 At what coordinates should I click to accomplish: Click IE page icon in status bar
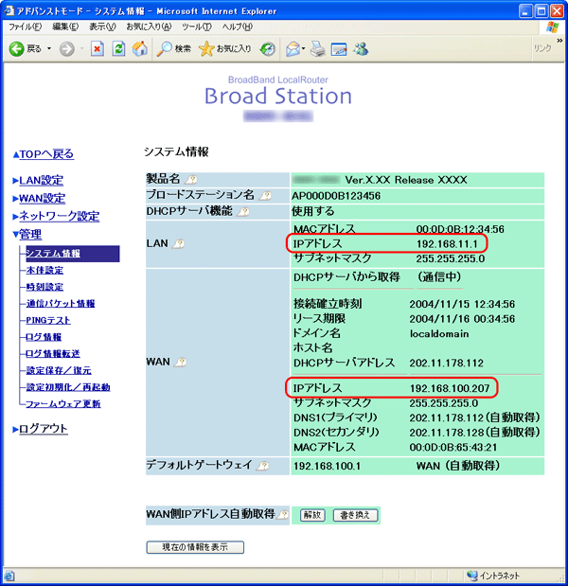pyautogui.click(x=9, y=576)
